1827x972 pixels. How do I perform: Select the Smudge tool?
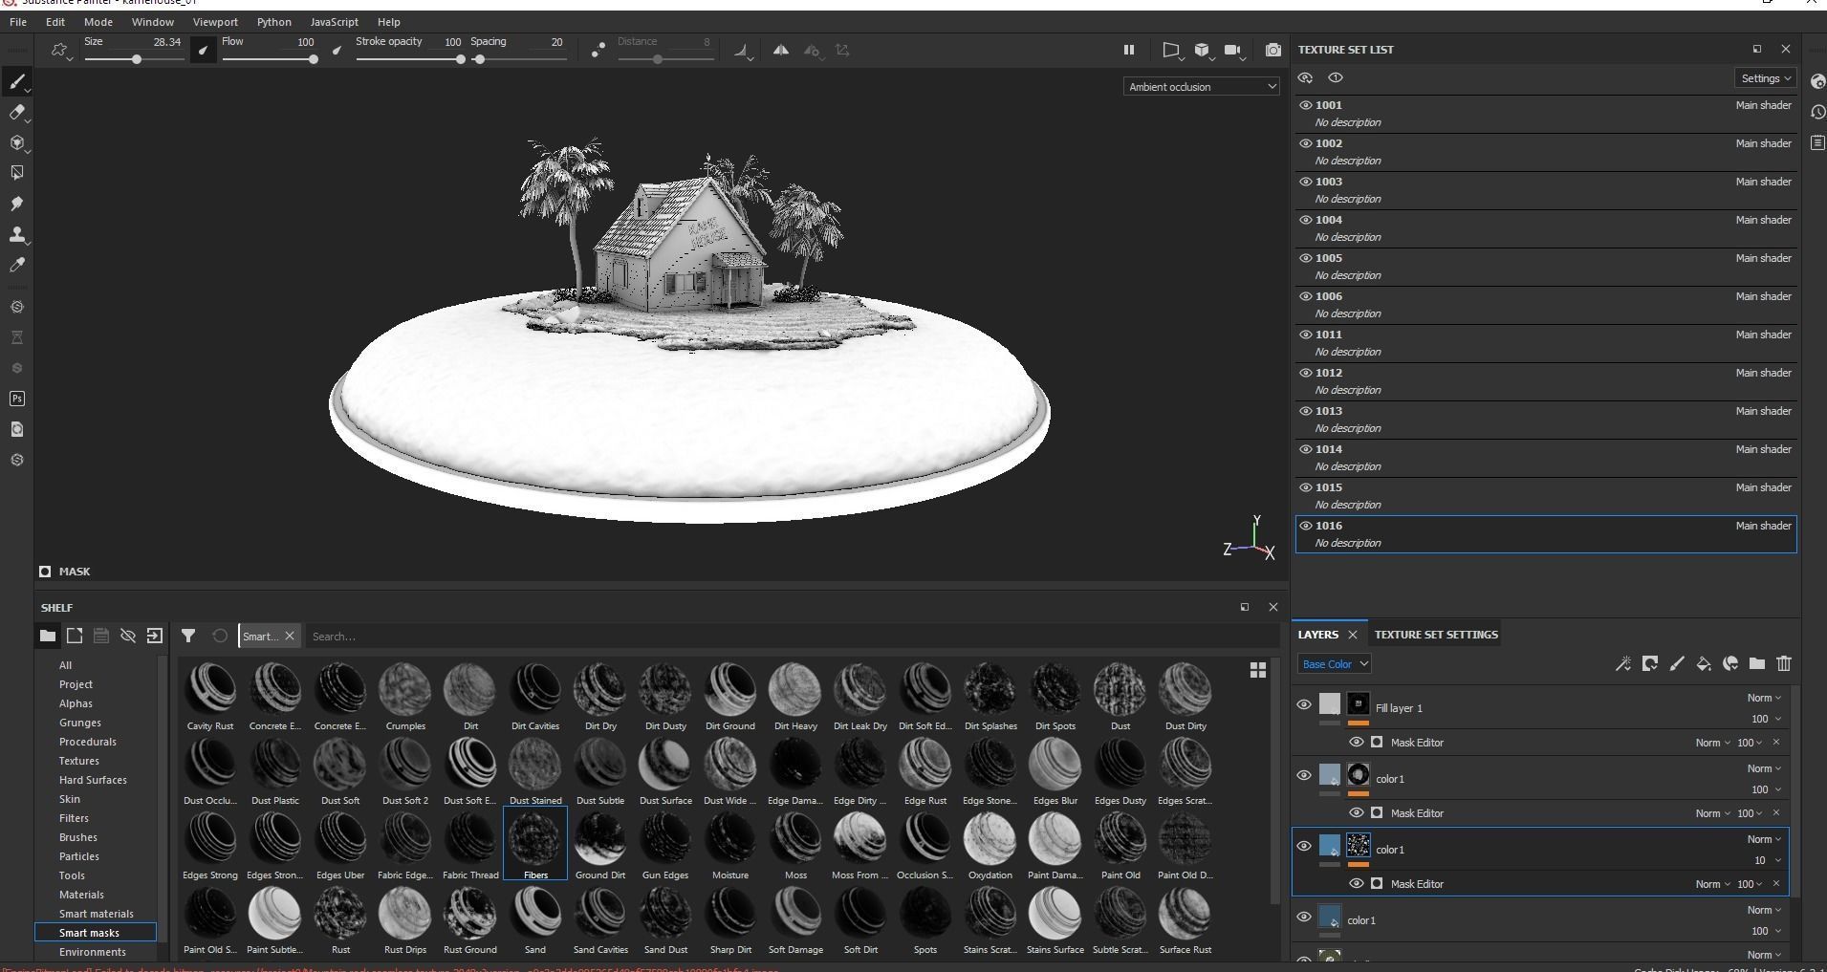(17, 204)
